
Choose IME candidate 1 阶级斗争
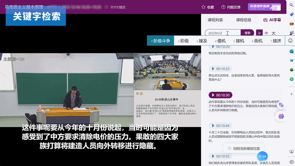click(161, 41)
